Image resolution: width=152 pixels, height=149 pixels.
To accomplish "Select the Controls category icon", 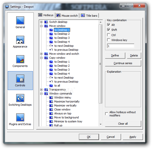I will point(20,79).
